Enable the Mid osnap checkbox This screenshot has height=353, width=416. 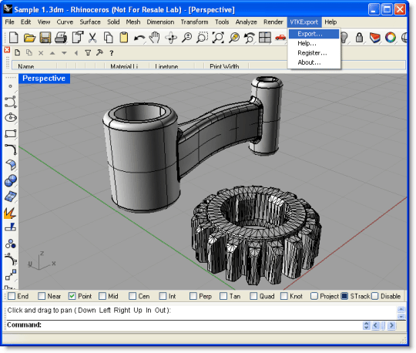click(102, 296)
